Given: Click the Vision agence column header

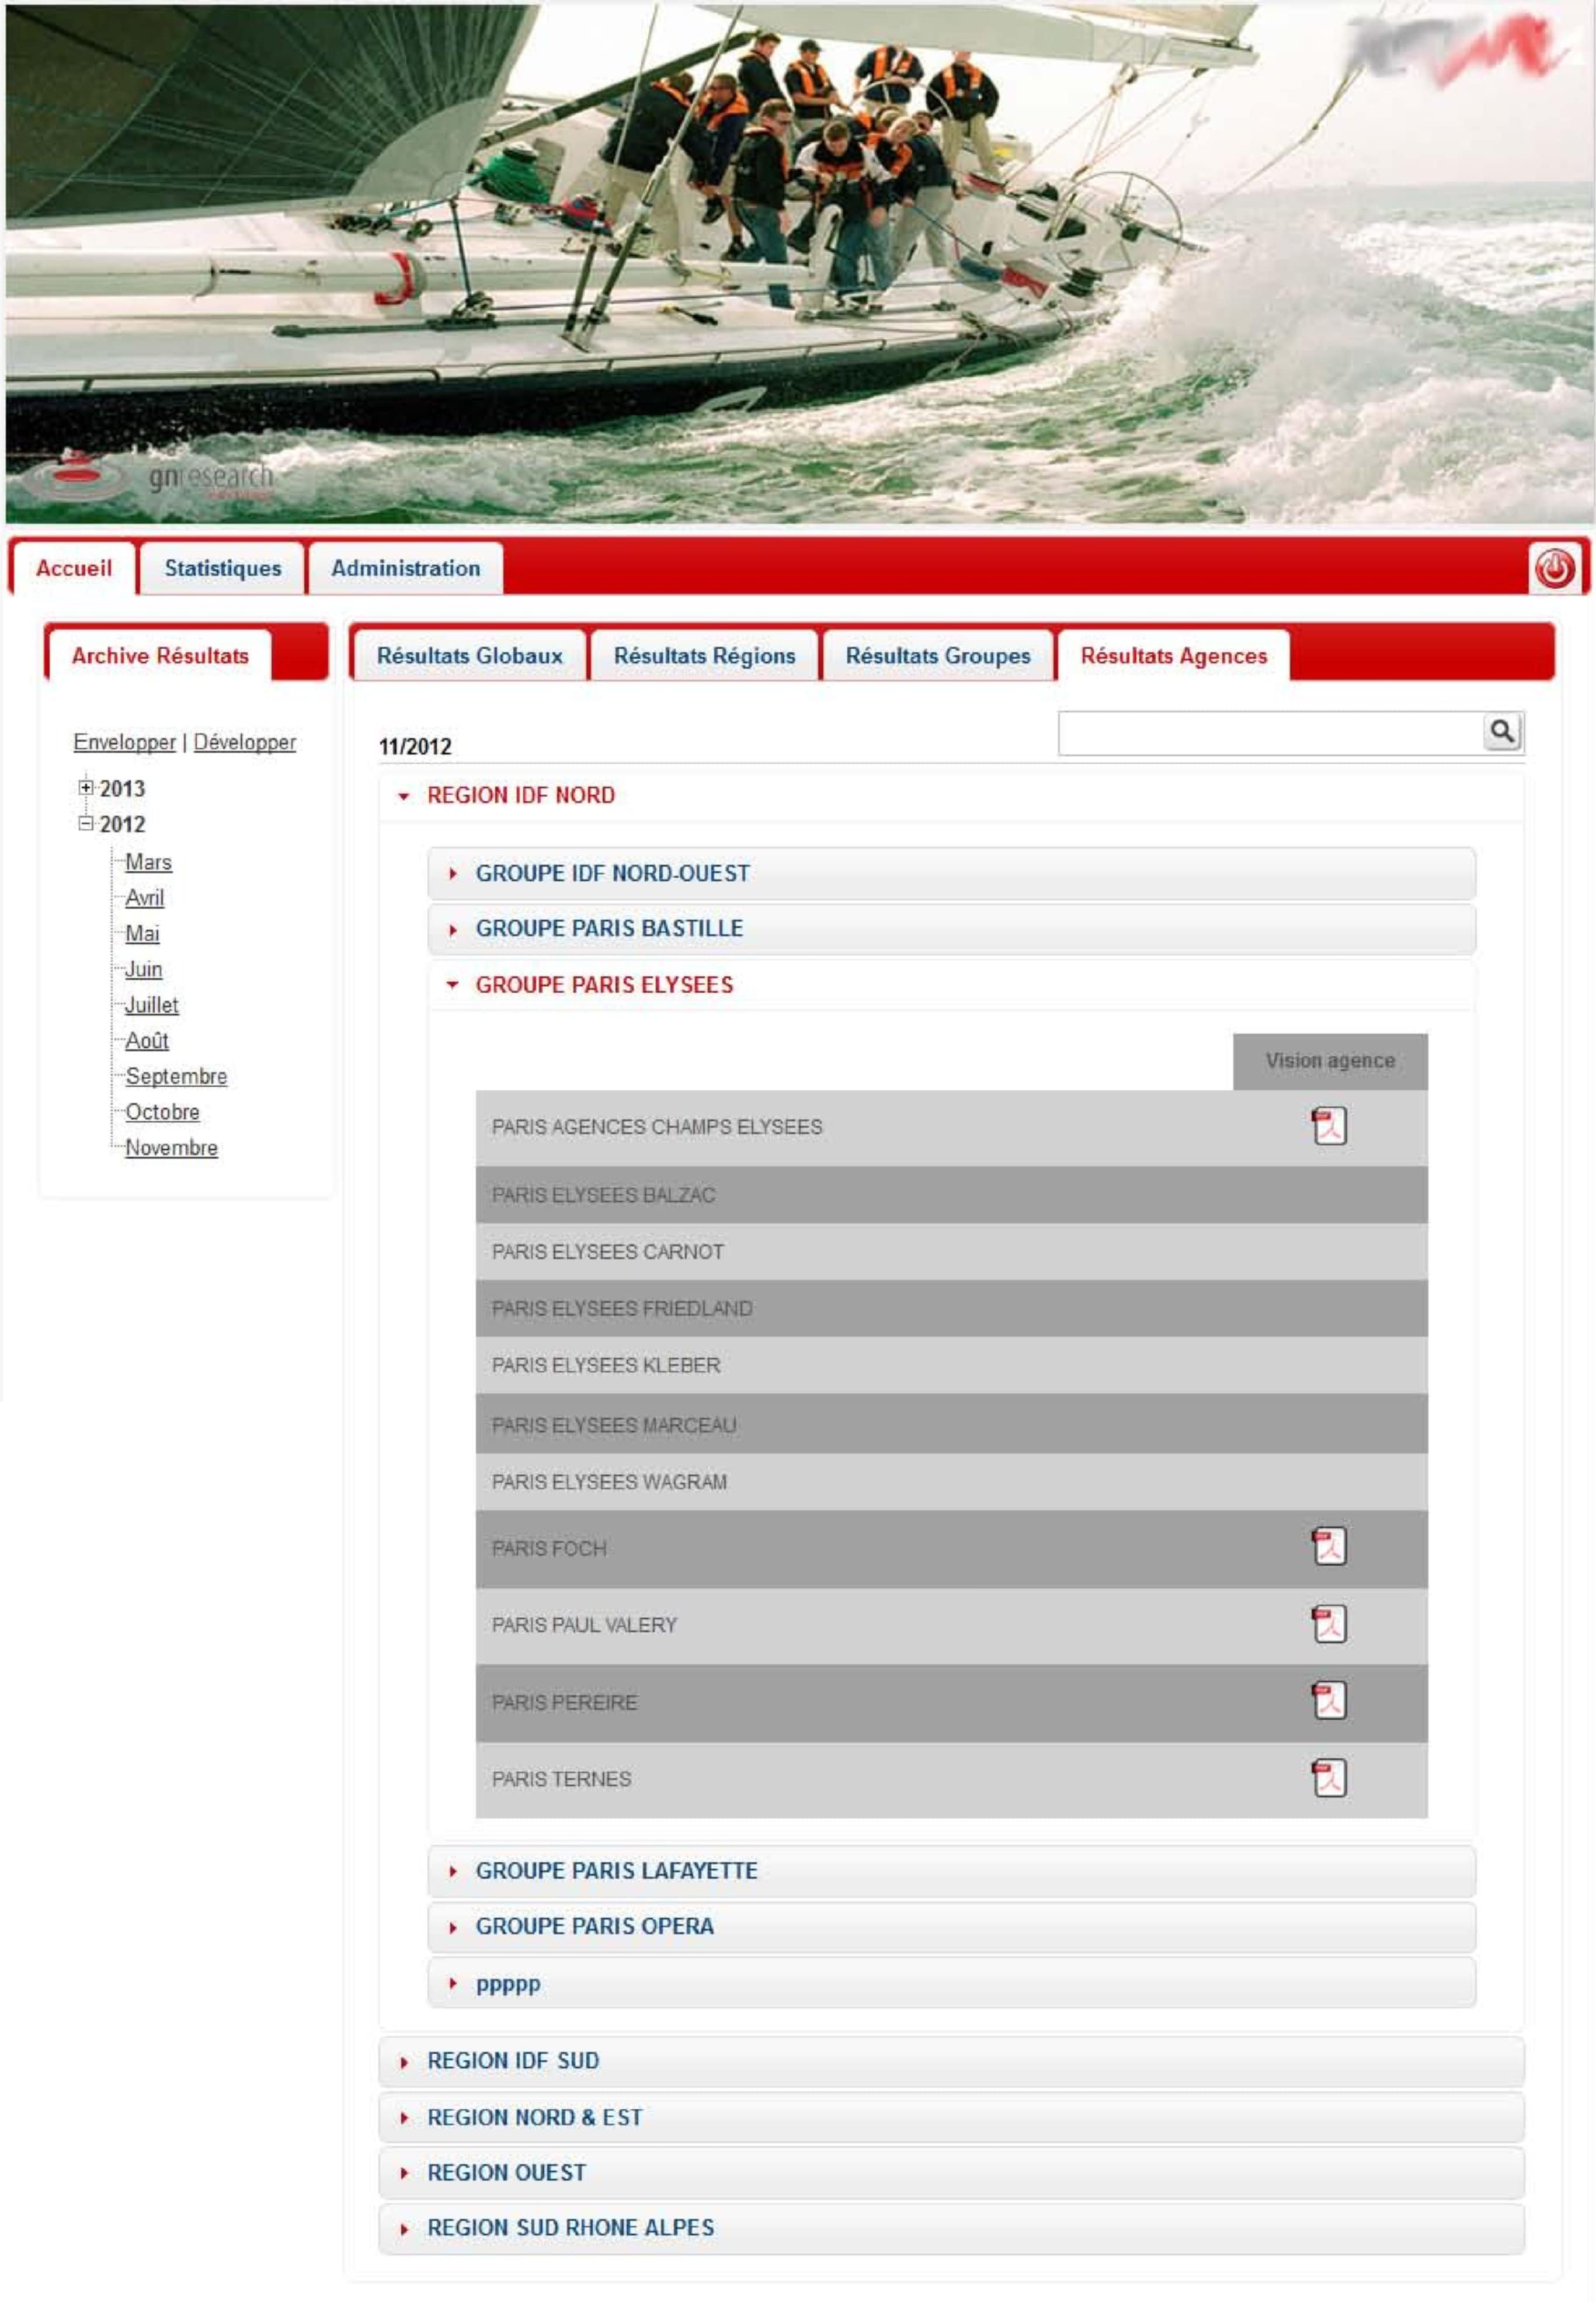Looking at the screenshot, I should [1329, 1061].
